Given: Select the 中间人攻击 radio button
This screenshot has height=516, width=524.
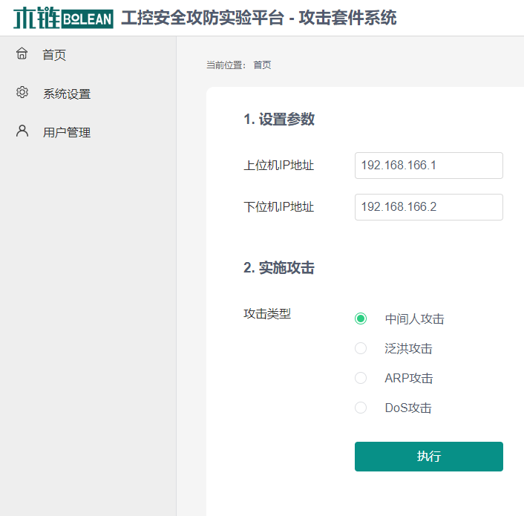Looking at the screenshot, I should point(361,319).
